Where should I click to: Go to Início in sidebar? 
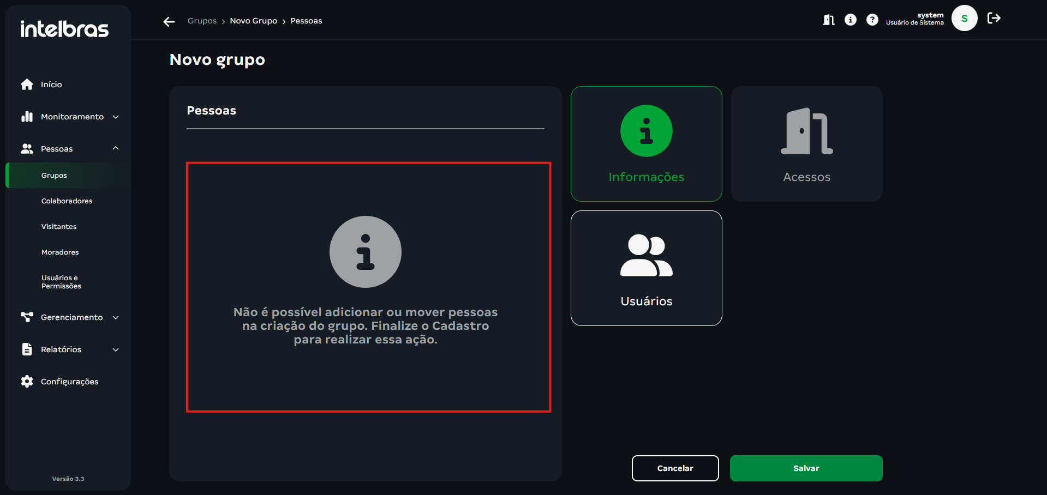(51, 84)
